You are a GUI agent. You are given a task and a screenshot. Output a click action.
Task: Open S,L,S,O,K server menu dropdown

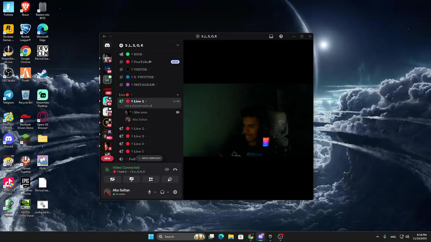point(178,45)
